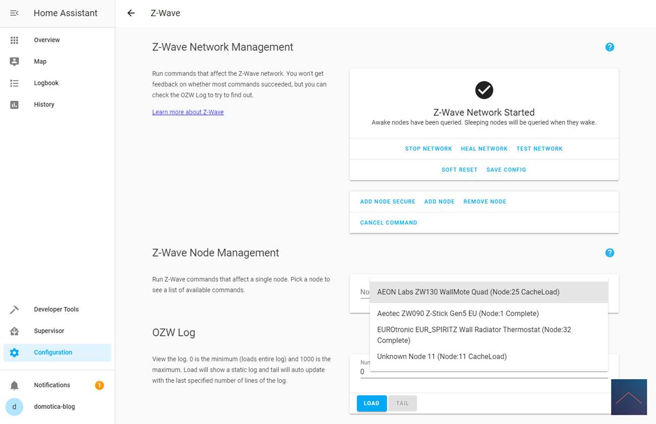Click Heal Network button
Screen dimensions: 656x424
484,149
